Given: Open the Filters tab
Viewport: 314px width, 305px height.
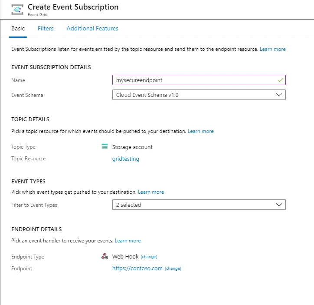Looking at the screenshot, I should tap(46, 28).
